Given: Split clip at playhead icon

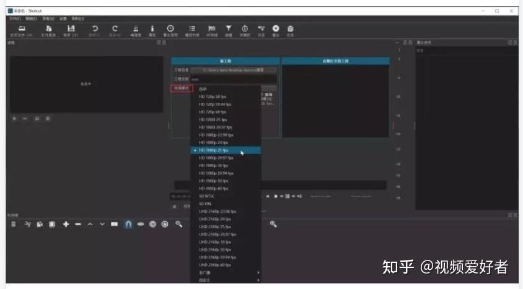Looking at the screenshot, I should coord(115,224).
